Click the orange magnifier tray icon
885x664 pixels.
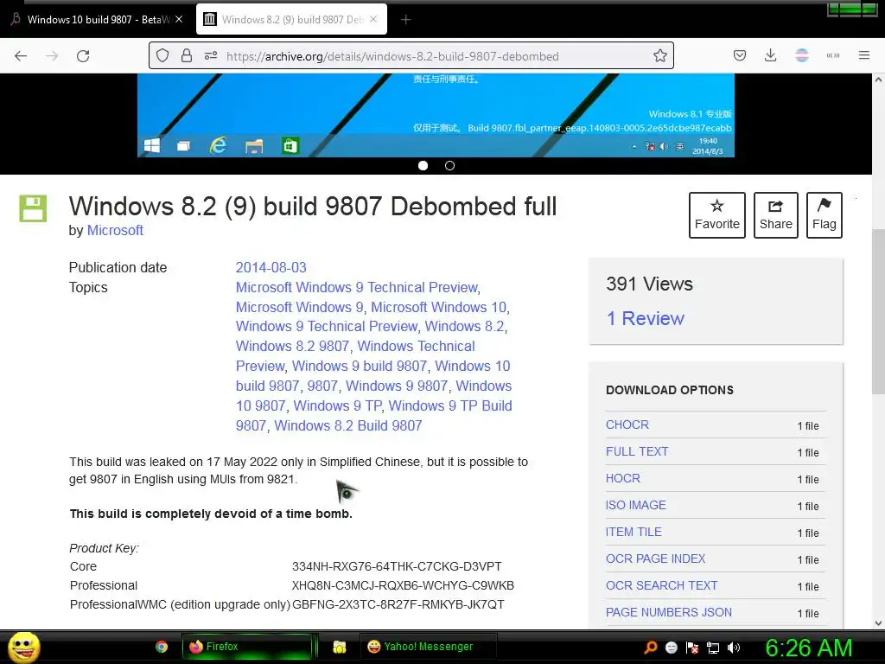[x=651, y=648]
